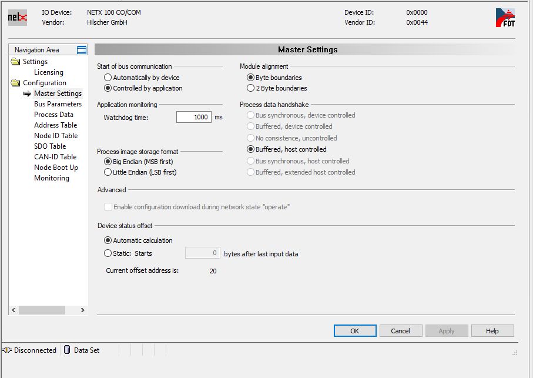Click the Watchdog time input field
533x378 pixels.
(194, 117)
